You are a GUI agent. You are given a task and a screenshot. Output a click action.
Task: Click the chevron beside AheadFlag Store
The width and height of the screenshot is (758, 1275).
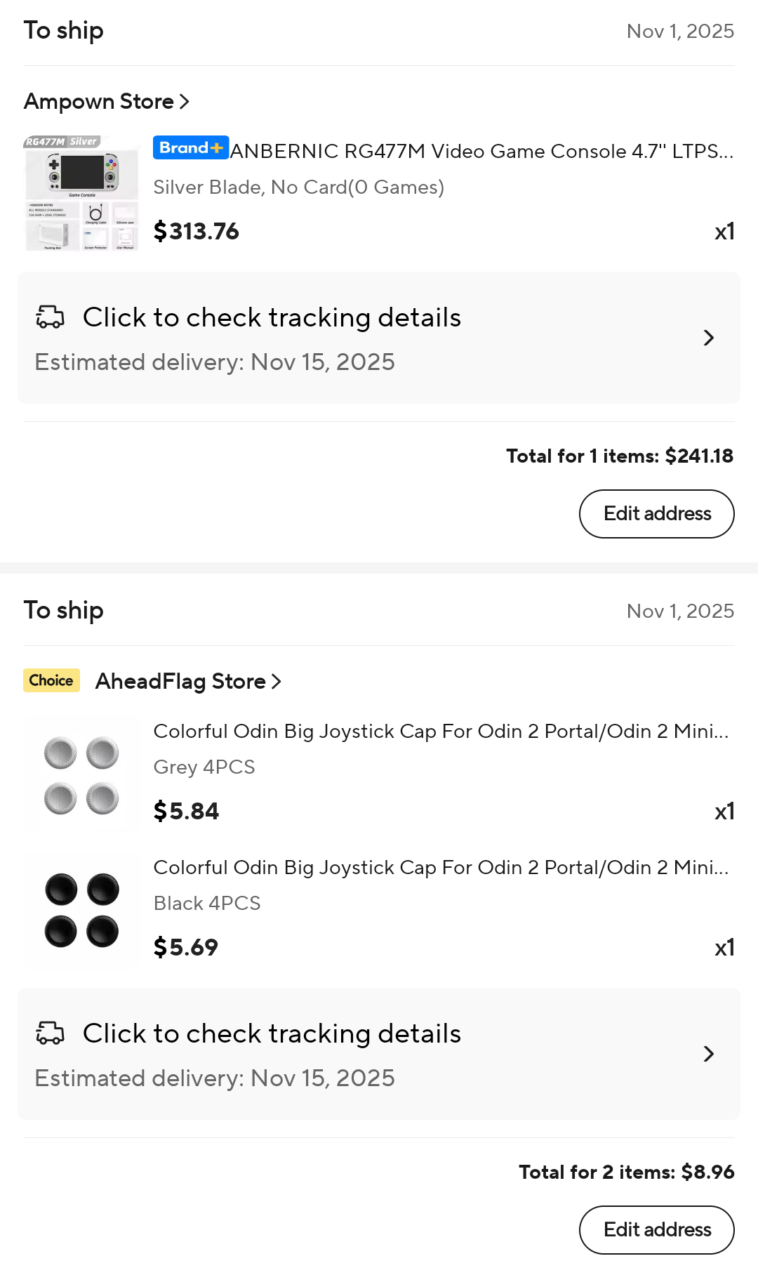277,681
